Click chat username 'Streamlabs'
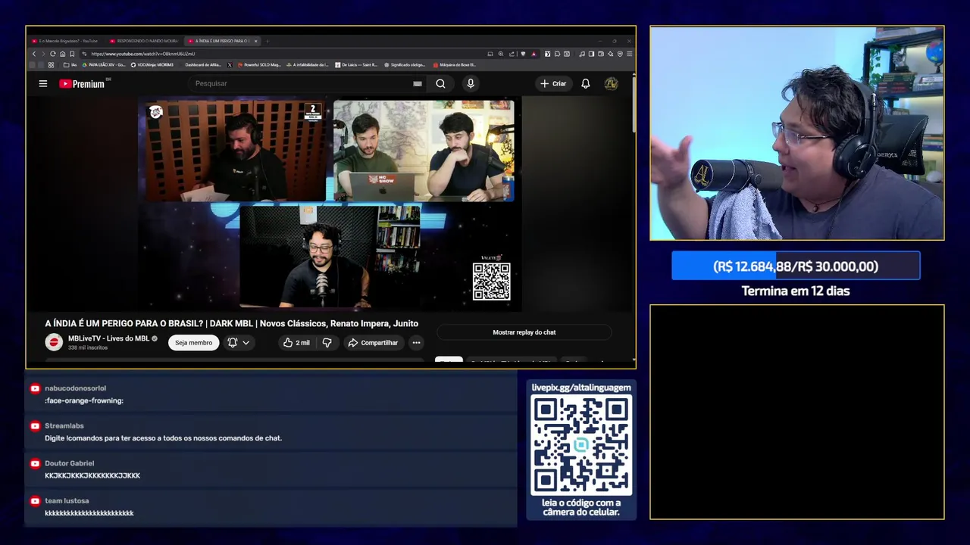Viewport: 970px width, 545px height. pyautogui.click(x=64, y=426)
